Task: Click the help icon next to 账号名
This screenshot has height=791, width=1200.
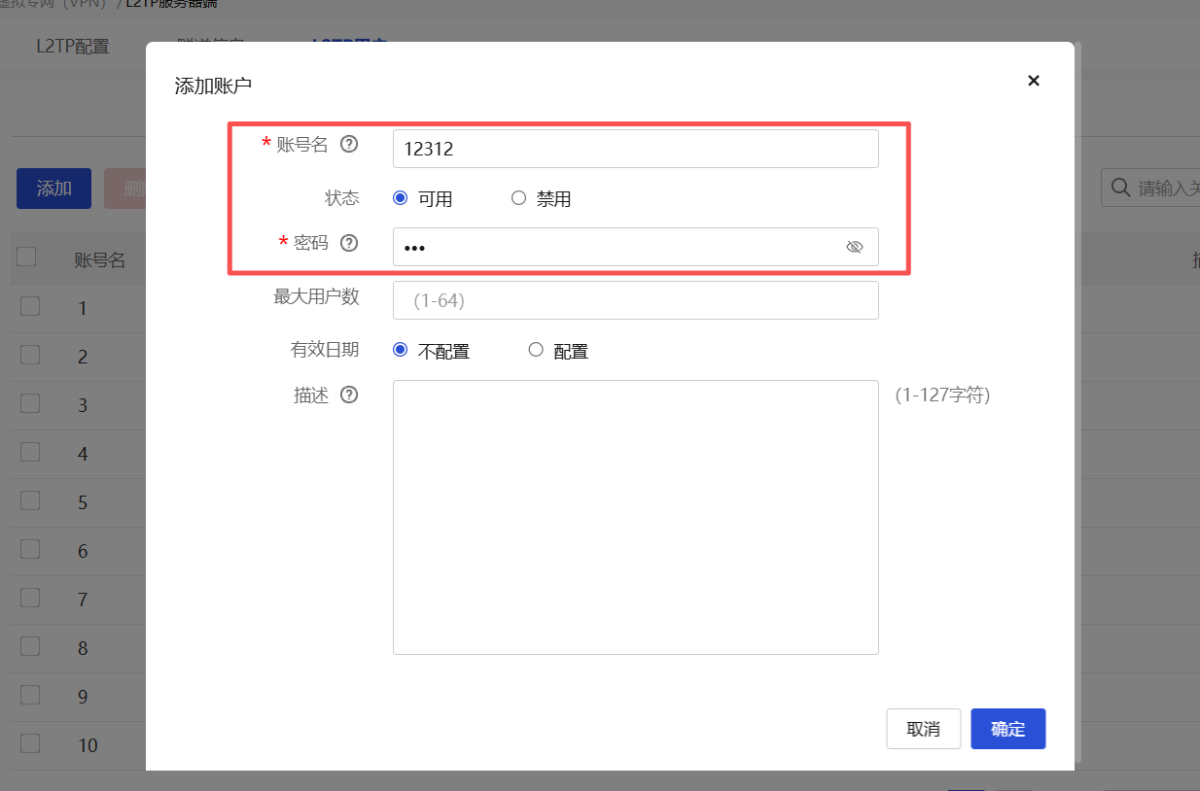Action: [x=349, y=145]
